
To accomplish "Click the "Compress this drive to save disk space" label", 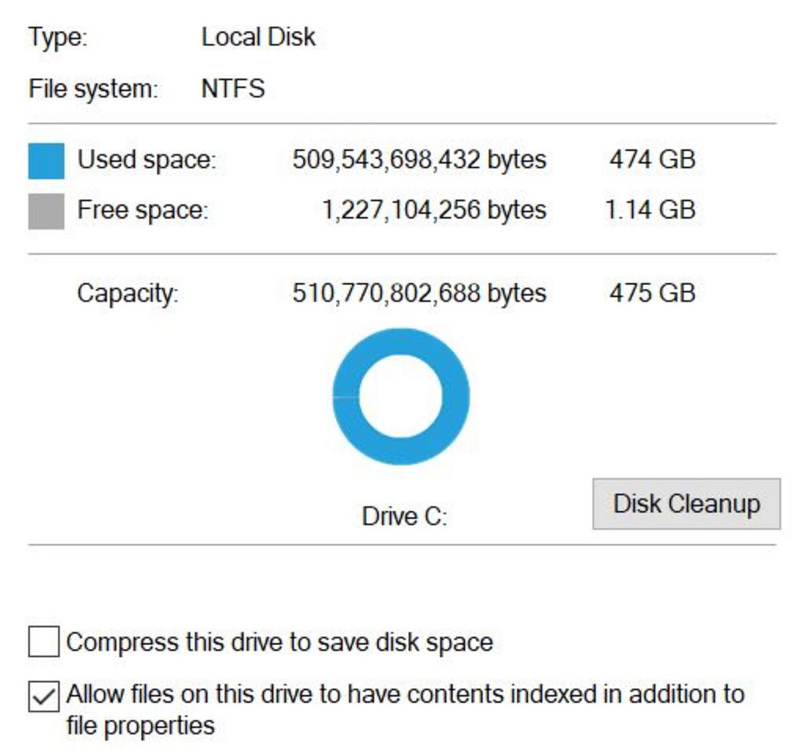I will coord(279,642).
